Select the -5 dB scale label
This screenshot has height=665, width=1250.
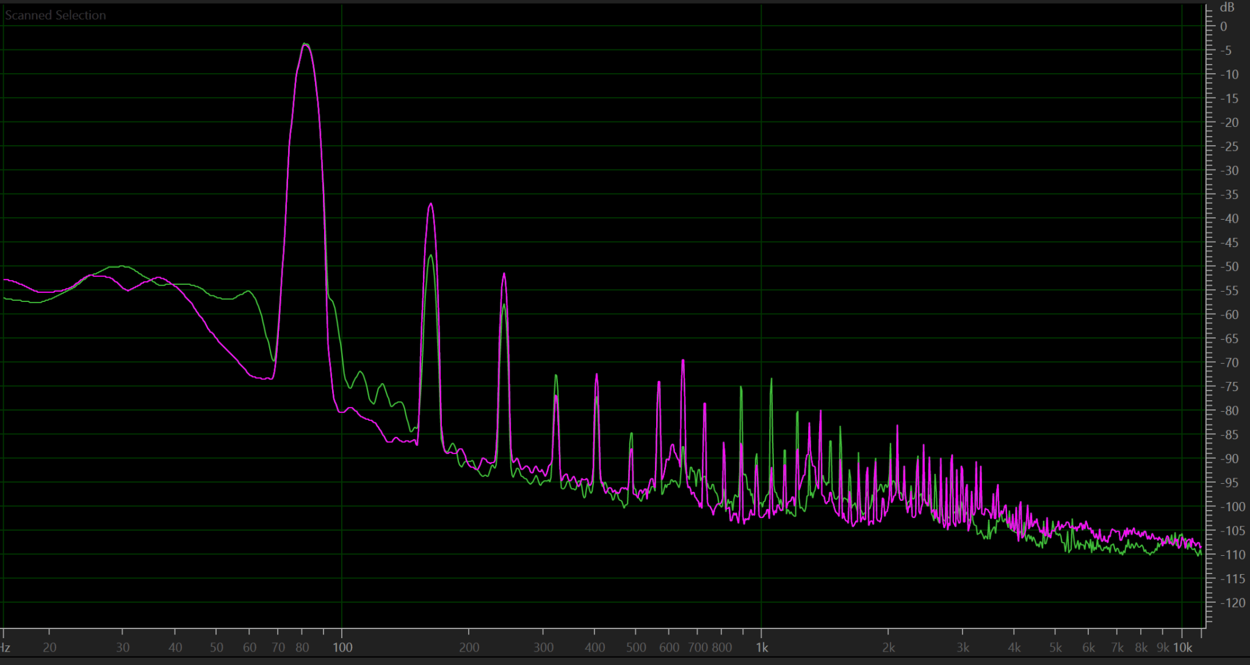pos(1226,51)
